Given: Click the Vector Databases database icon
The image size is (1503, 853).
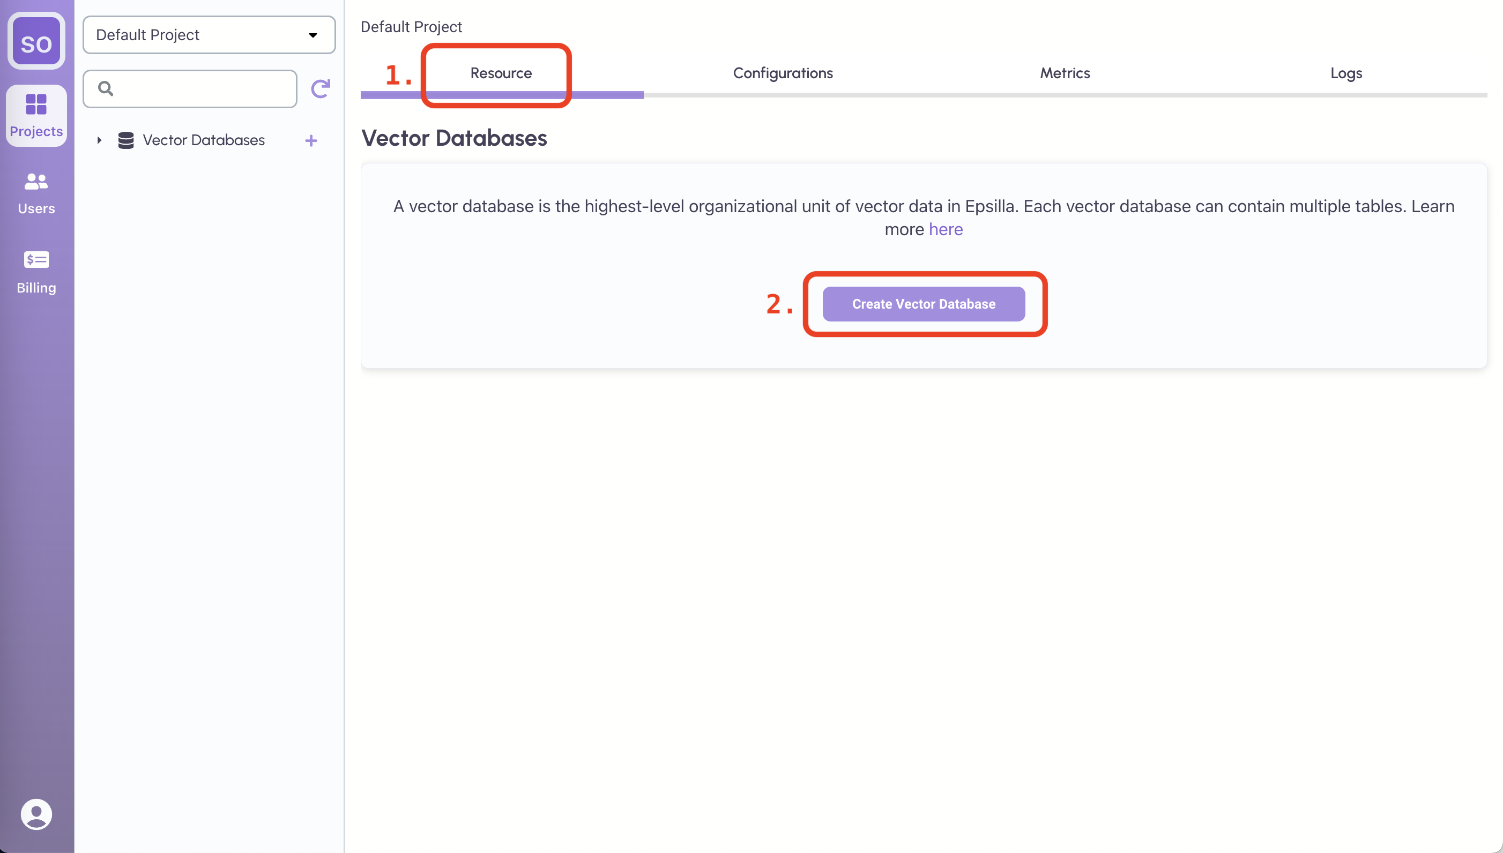Looking at the screenshot, I should coord(126,140).
